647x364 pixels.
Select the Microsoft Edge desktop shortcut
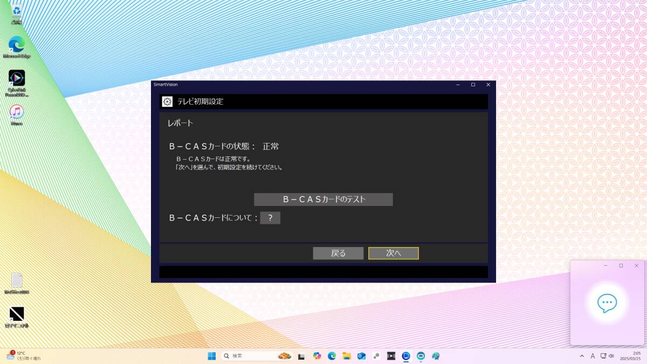tap(17, 47)
